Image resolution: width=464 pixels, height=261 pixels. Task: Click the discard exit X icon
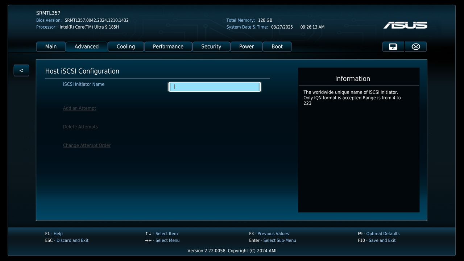[416, 46]
